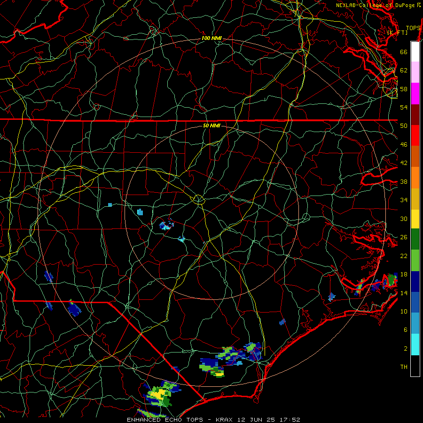The height and width of the screenshot is (423, 423).
Task: Select the dark green color bar segment
Action: 415,239
